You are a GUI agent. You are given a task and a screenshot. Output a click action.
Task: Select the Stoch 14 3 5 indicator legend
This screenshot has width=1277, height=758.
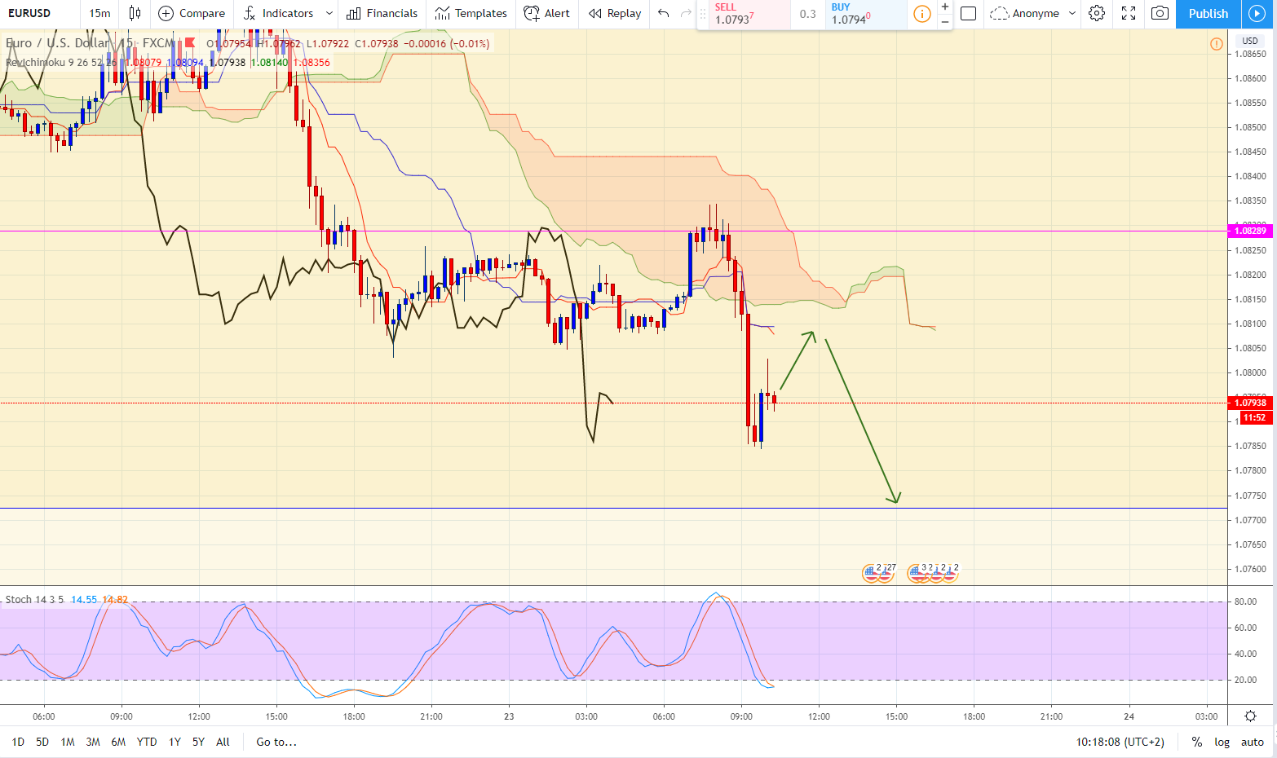34,599
